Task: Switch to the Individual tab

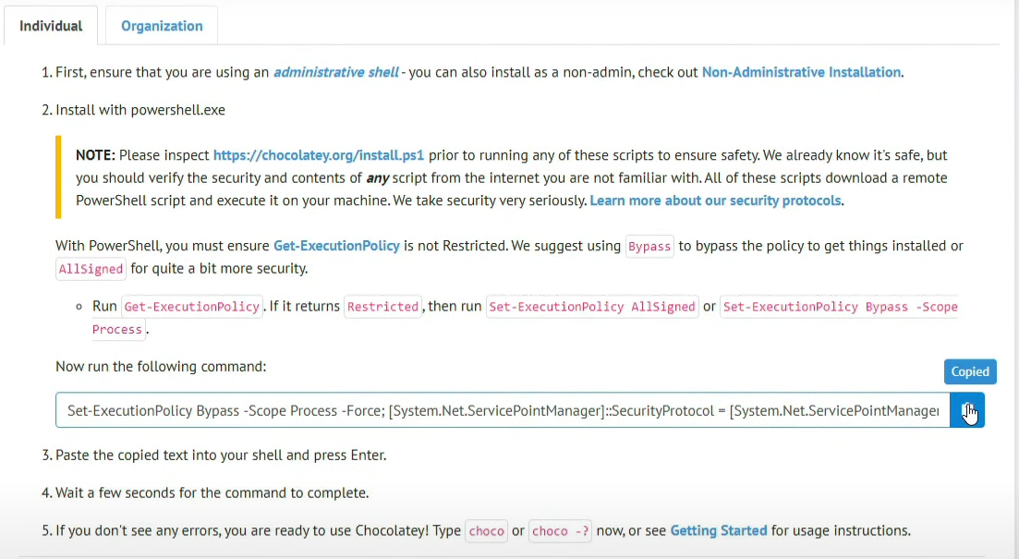Action: tap(51, 26)
